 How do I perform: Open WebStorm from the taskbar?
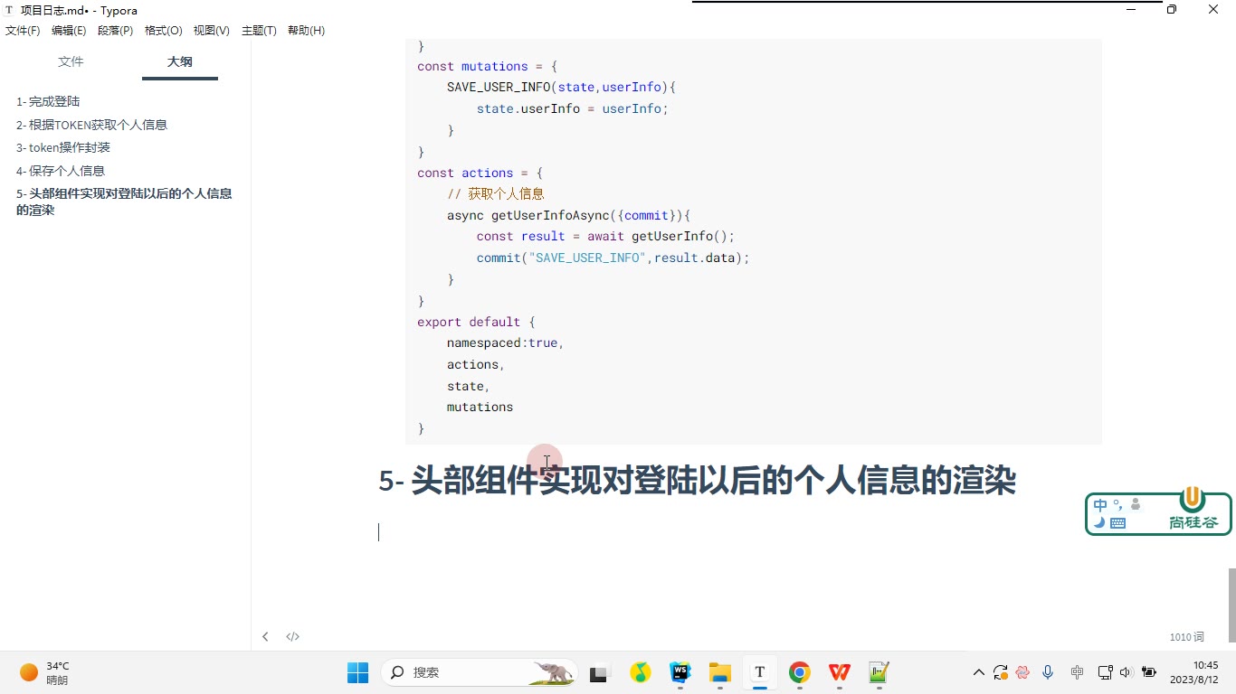point(680,672)
